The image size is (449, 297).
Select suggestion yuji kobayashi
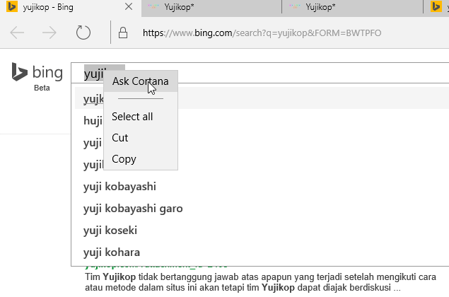(x=119, y=187)
